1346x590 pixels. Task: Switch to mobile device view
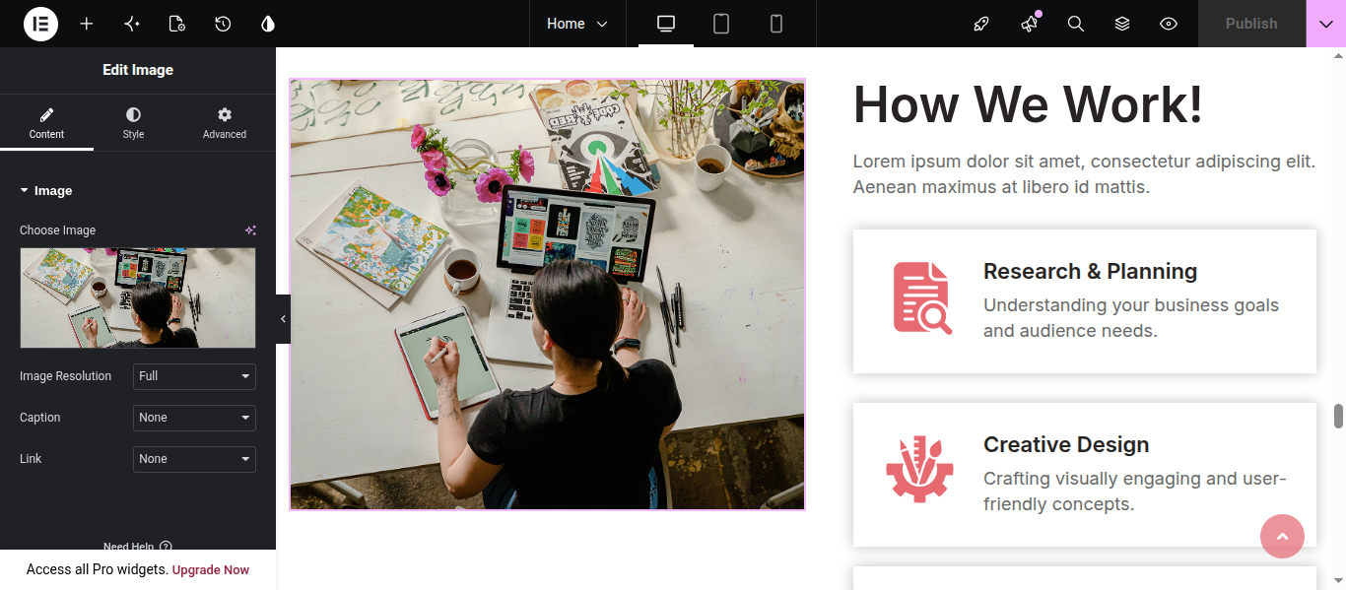[776, 24]
